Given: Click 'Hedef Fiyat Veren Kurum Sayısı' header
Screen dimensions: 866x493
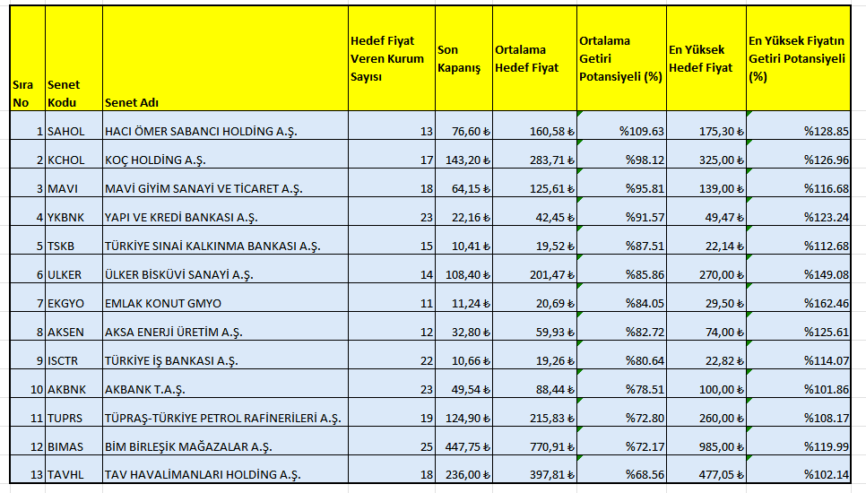Looking at the screenshot, I should [x=392, y=58].
